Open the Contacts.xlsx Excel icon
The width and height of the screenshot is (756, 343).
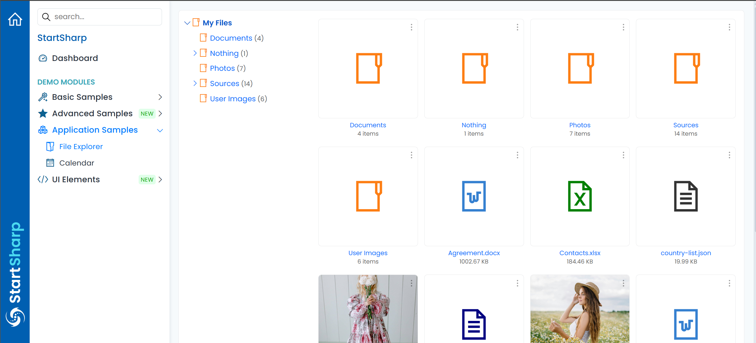(579, 196)
